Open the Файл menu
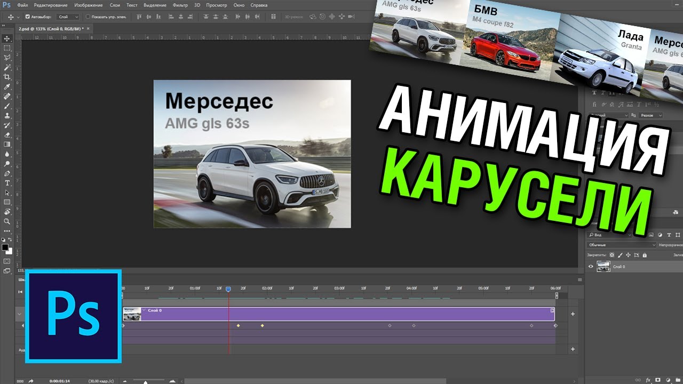 click(22, 5)
